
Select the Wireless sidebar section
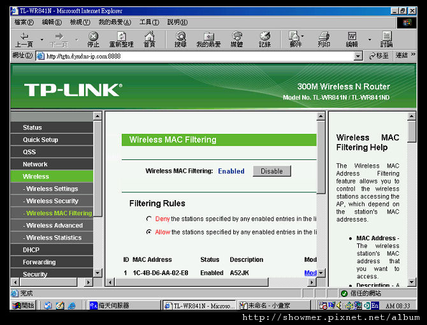point(52,177)
